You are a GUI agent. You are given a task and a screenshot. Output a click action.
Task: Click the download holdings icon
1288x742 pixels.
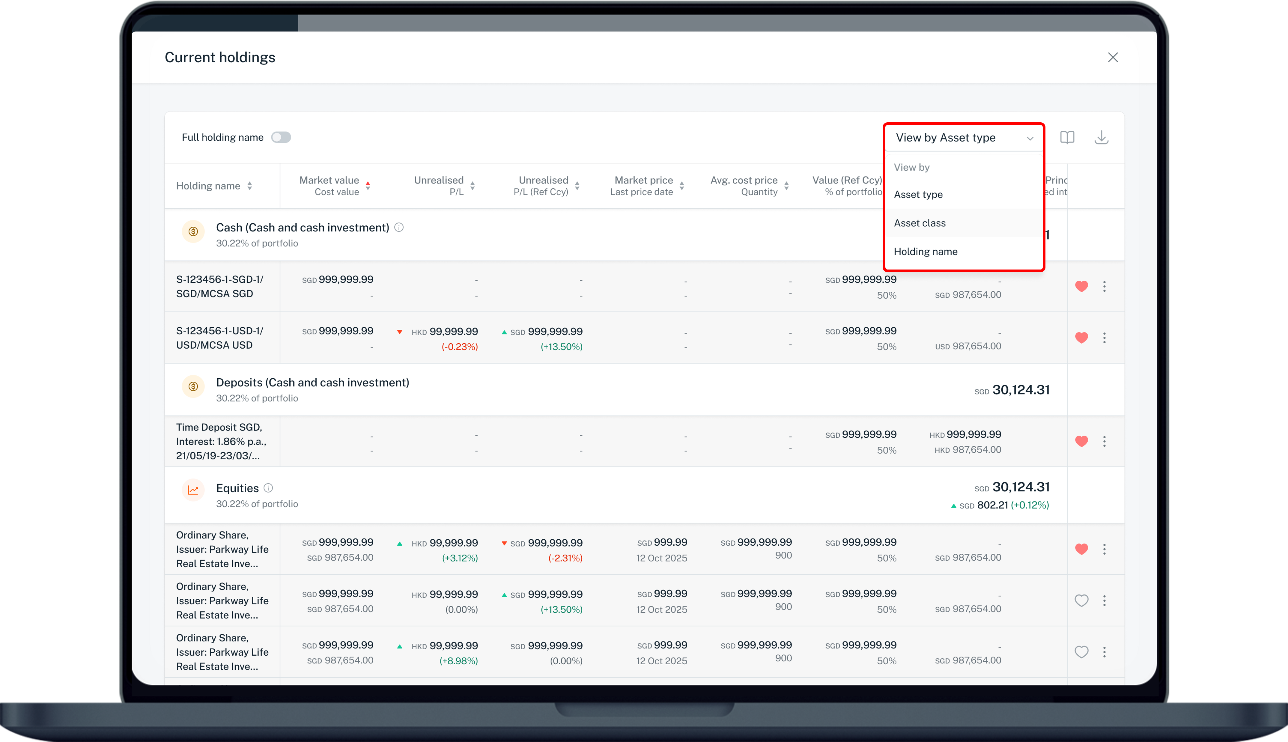(1101, 138)
